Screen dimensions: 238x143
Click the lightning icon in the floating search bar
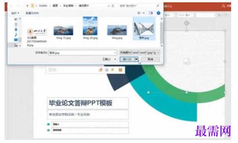pyautogui.click(x=112, y=70)
